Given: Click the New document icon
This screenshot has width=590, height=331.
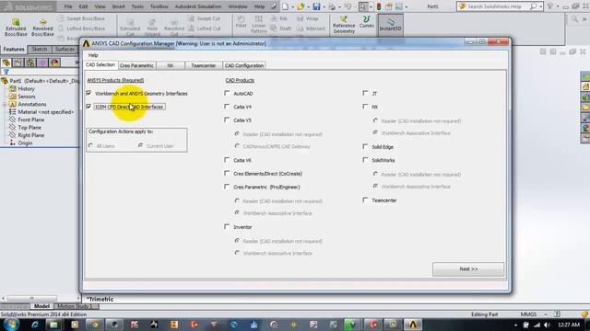Looking at the screenshot, I should click(x=285, y=6).
